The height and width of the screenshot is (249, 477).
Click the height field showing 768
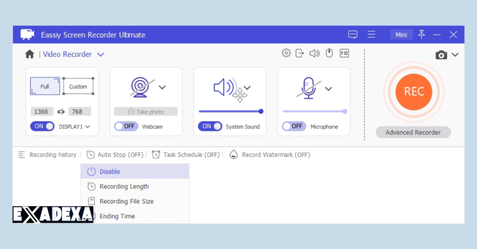tap(79, 111)
